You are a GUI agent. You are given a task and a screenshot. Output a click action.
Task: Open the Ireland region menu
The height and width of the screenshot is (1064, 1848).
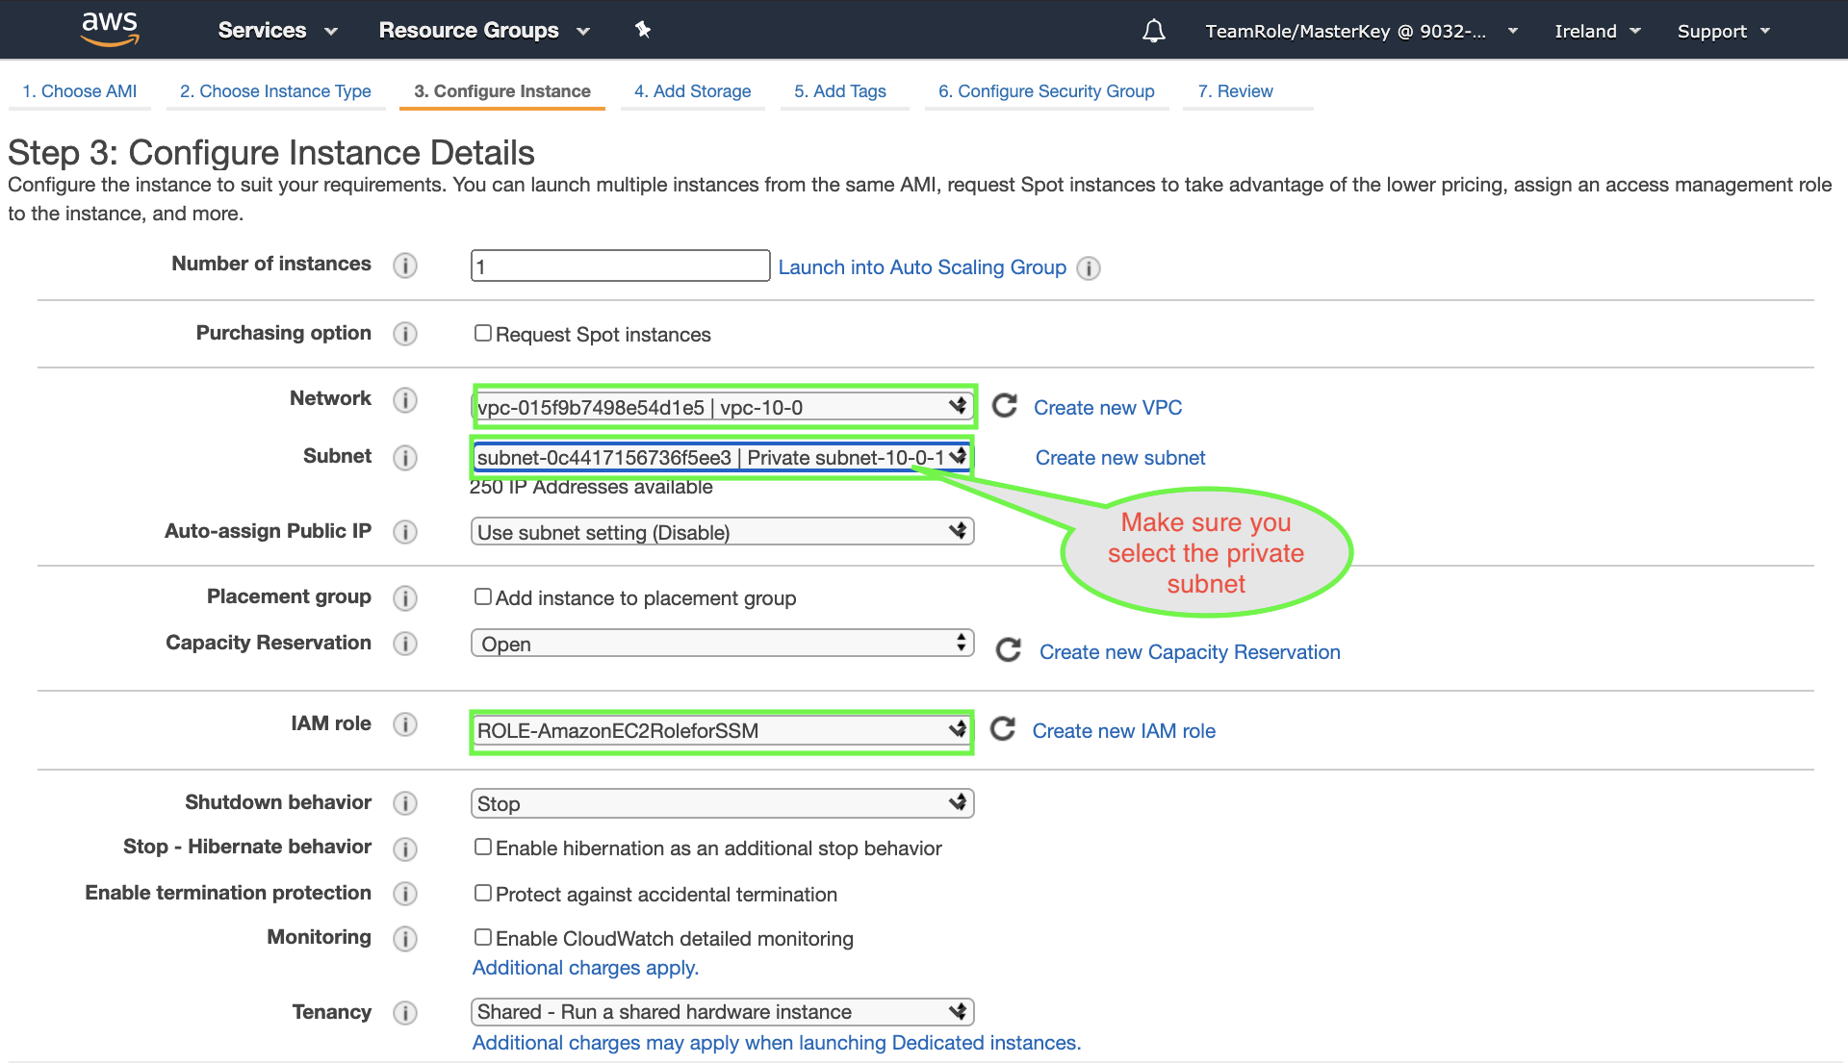pyautogui.click(x=1597, y=31)
